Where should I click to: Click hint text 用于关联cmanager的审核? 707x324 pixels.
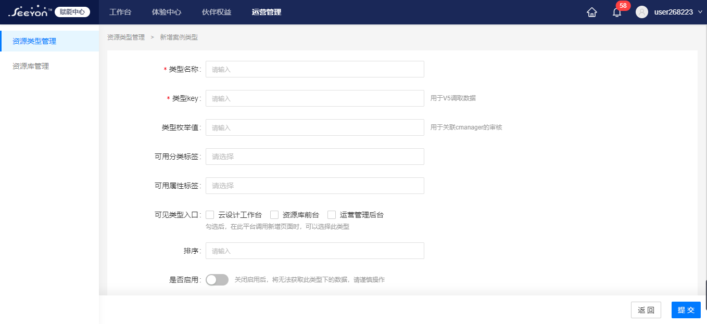point(466,127)
